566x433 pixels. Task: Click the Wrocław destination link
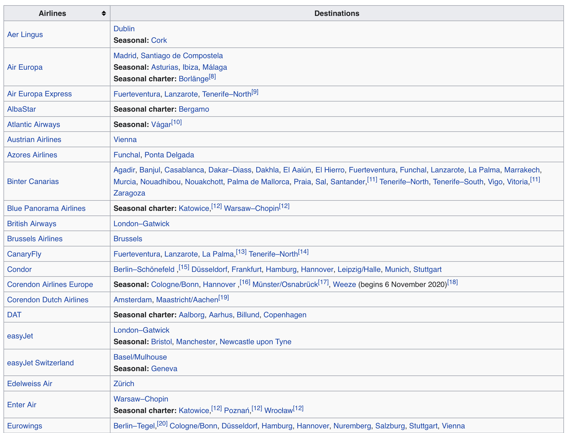[279, 410]
